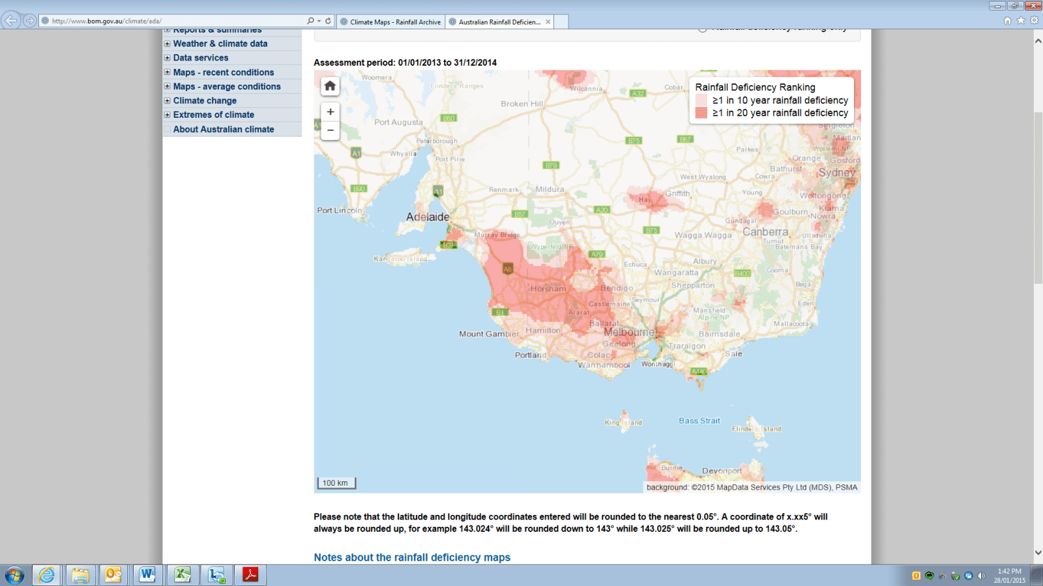Screen dimensions: 1043x586
Task: Click the 1 in 20 year deficiency swatch
Action: click(x=701, y=113)
